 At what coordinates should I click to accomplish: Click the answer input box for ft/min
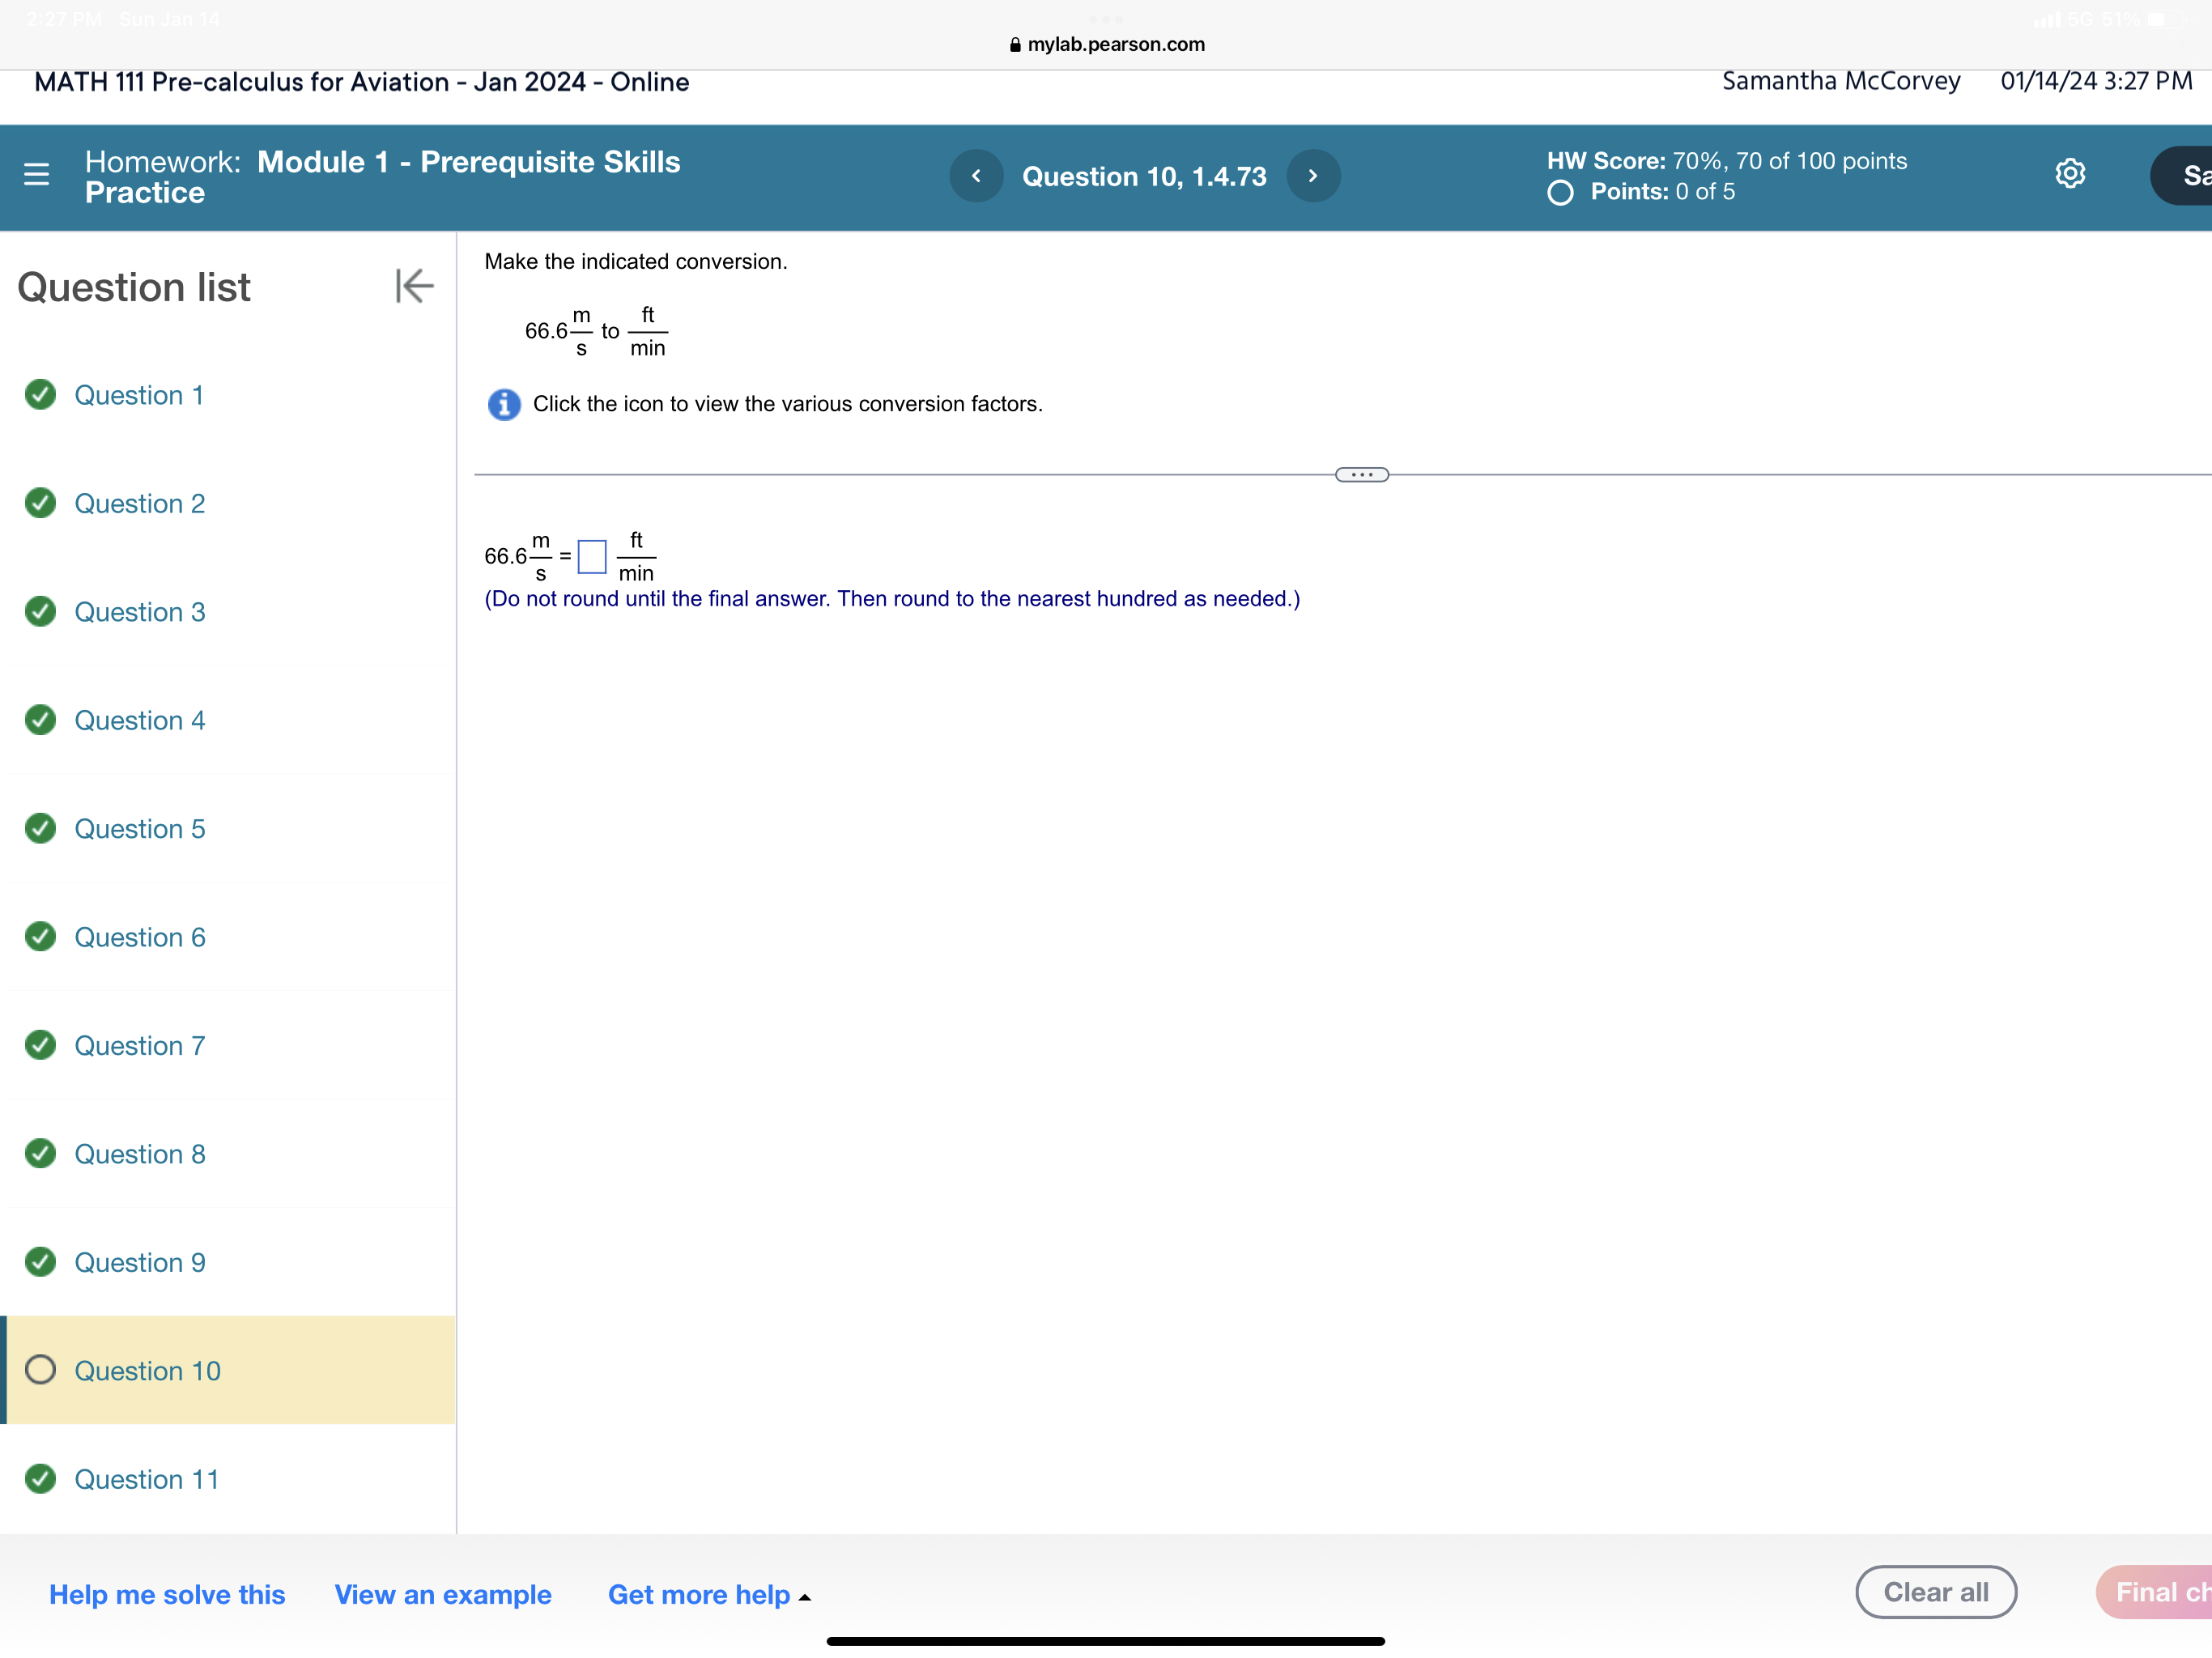[x=592, y=557]
